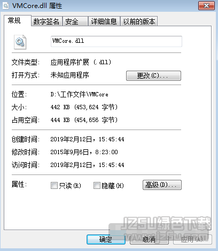Click the 取消 button

click(x=149, y=239)
